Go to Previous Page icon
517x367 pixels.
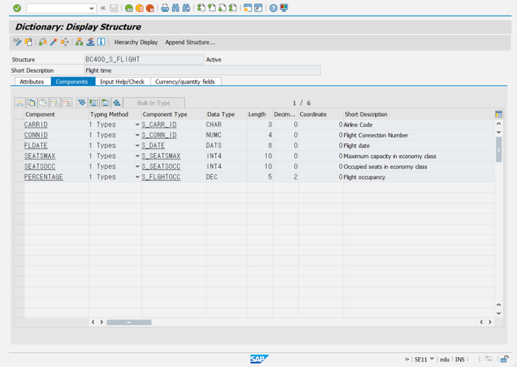click(212, 8)
